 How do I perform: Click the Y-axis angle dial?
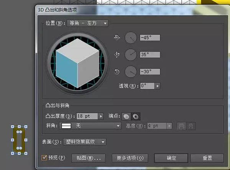pos(131,55)
